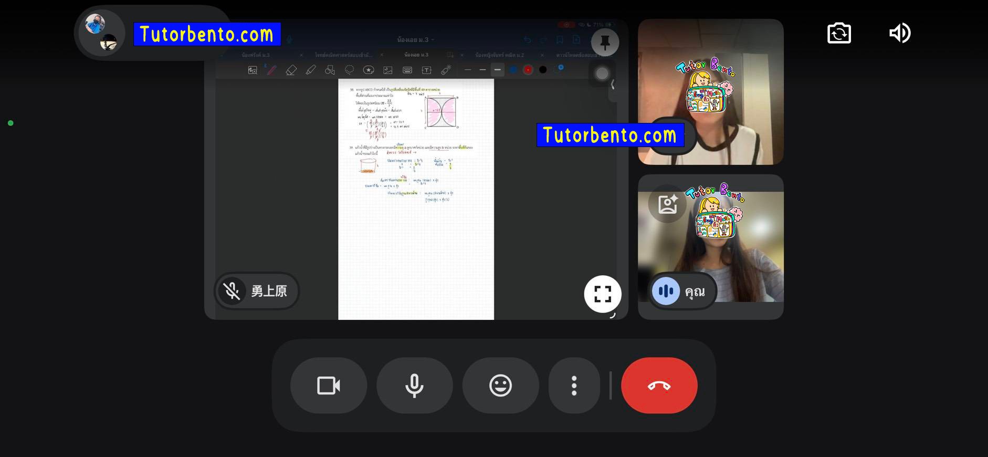Pick the blue pen color swatch
Viewport: 988px width, 457px height.
pyautogui.click(x=513, y=69)
